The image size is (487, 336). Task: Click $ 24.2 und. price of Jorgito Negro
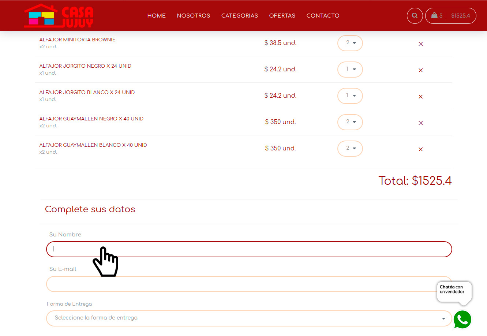[281, 69]
